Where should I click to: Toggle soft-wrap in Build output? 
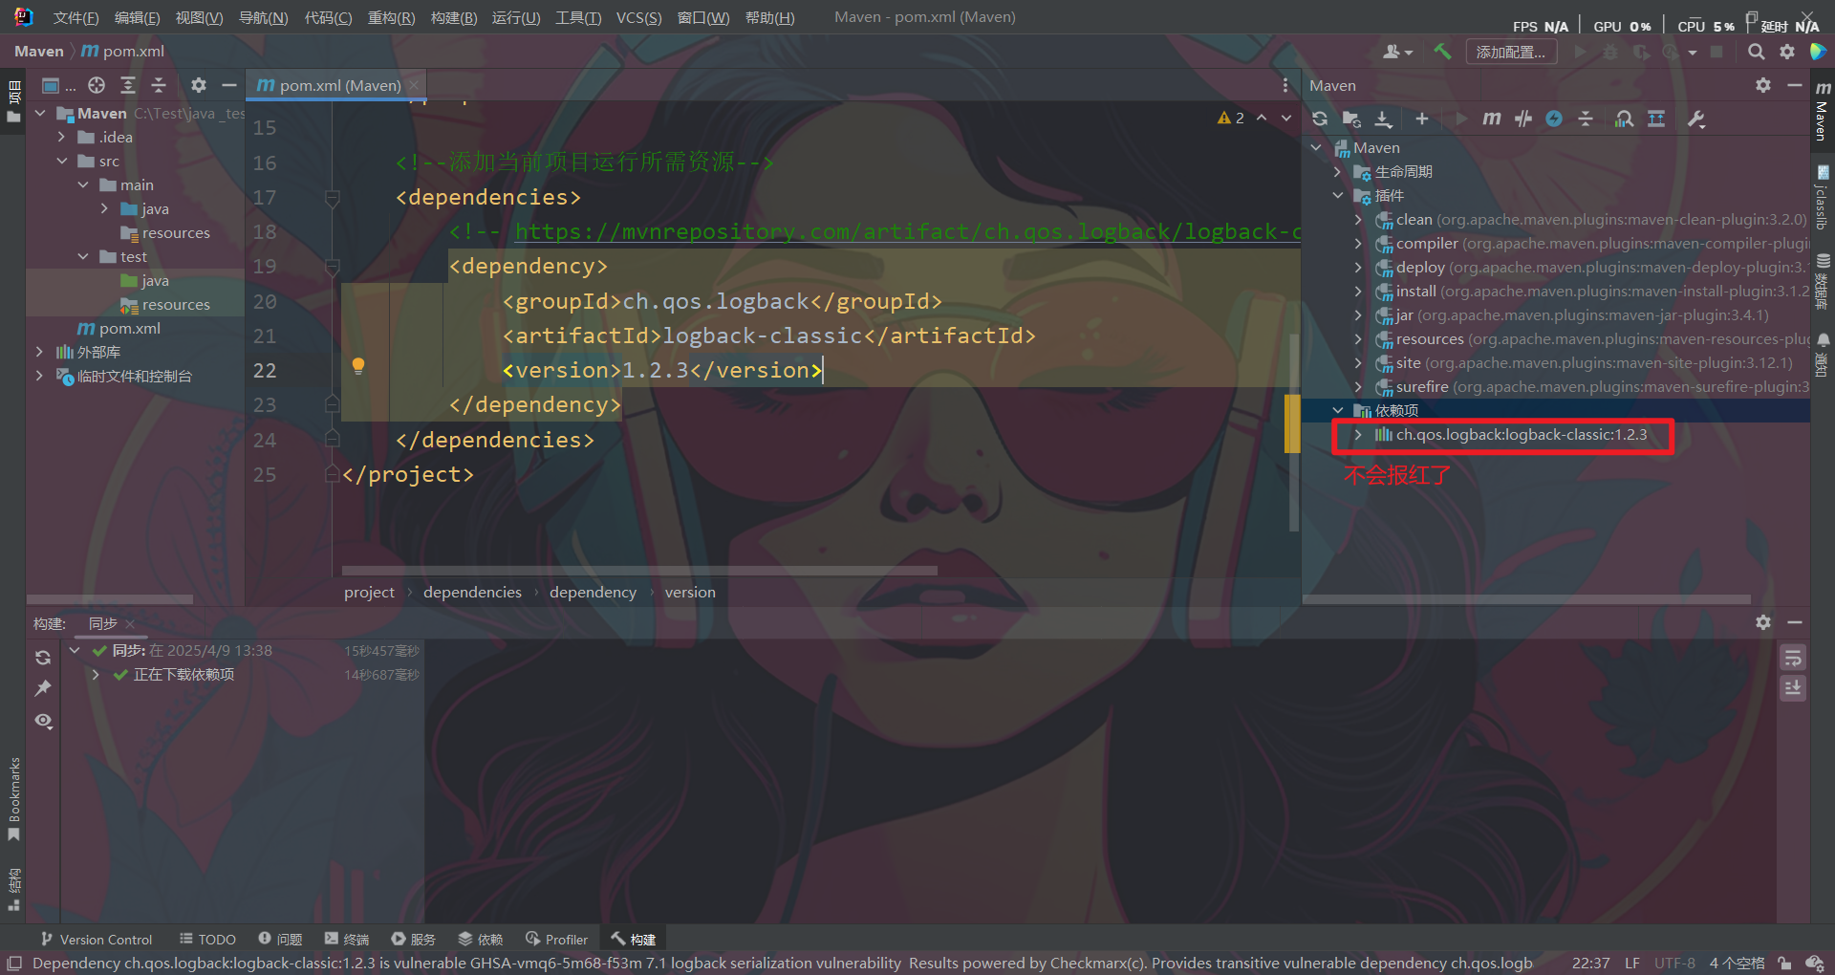click(1793, 658)
